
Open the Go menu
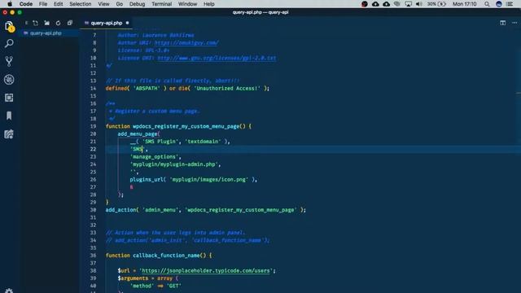point(120,4)
